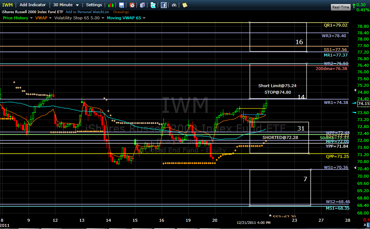Toggle the Real-Time button
The height and width of the screenshot is (229, 370).
coord(341,7)
